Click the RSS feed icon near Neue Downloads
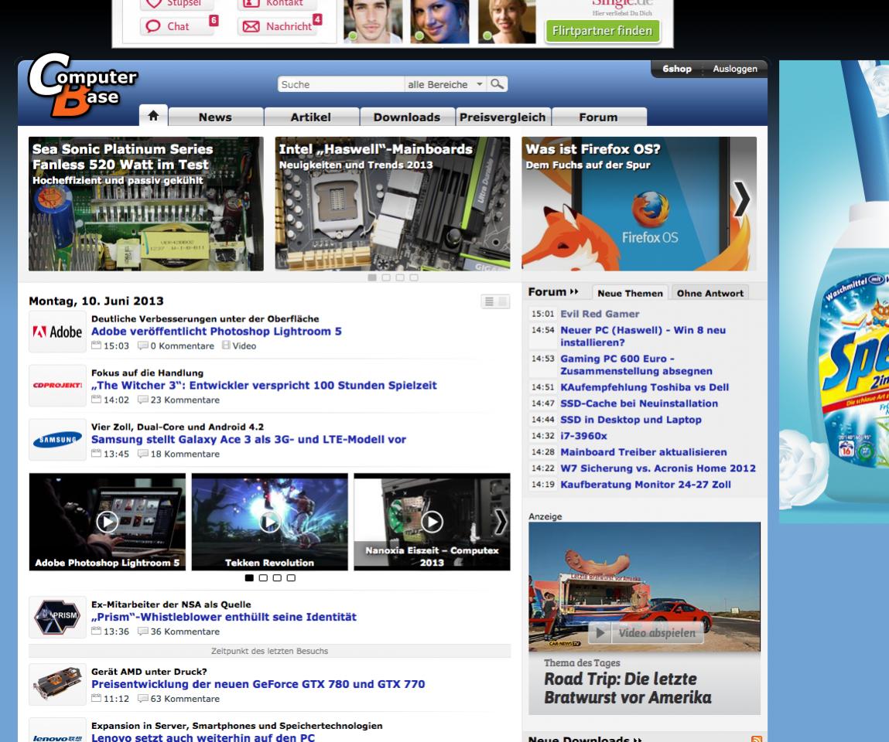The width and height of the screenshot is (889, 742). click(757, 739)
